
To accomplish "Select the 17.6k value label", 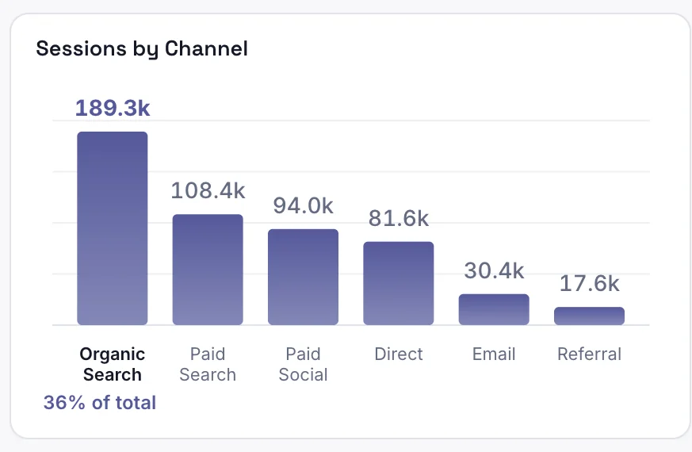I will click(x=589, y=283).
